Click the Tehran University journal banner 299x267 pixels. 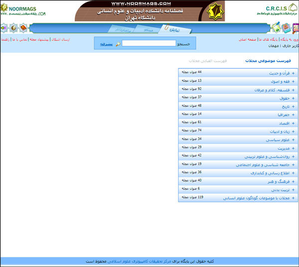point(149,11)
